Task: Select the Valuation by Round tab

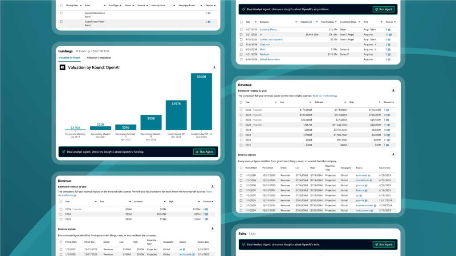Action: point(69,57)
